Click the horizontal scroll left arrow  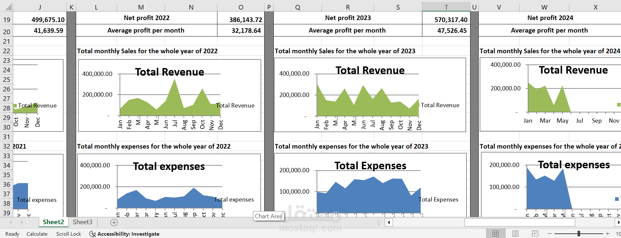pos(389,223)
